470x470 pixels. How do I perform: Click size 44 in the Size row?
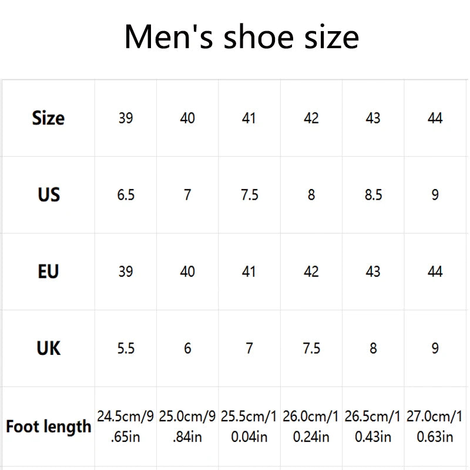tap(435, 118)
